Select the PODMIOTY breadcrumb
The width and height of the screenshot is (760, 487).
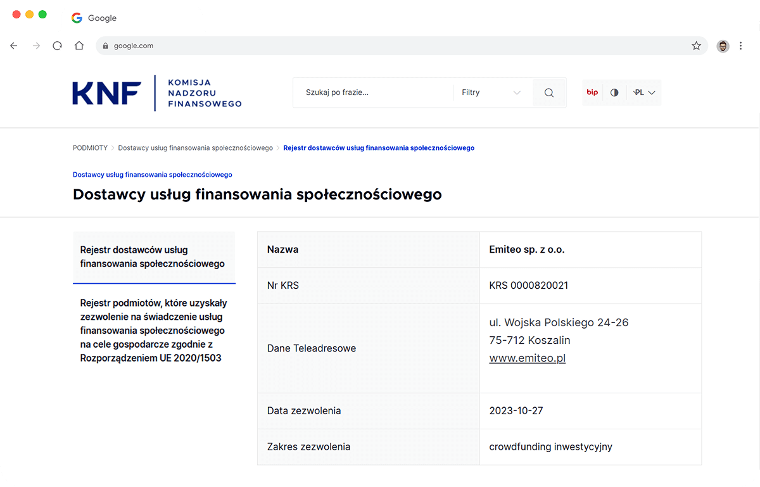click(x=90, y=148)
